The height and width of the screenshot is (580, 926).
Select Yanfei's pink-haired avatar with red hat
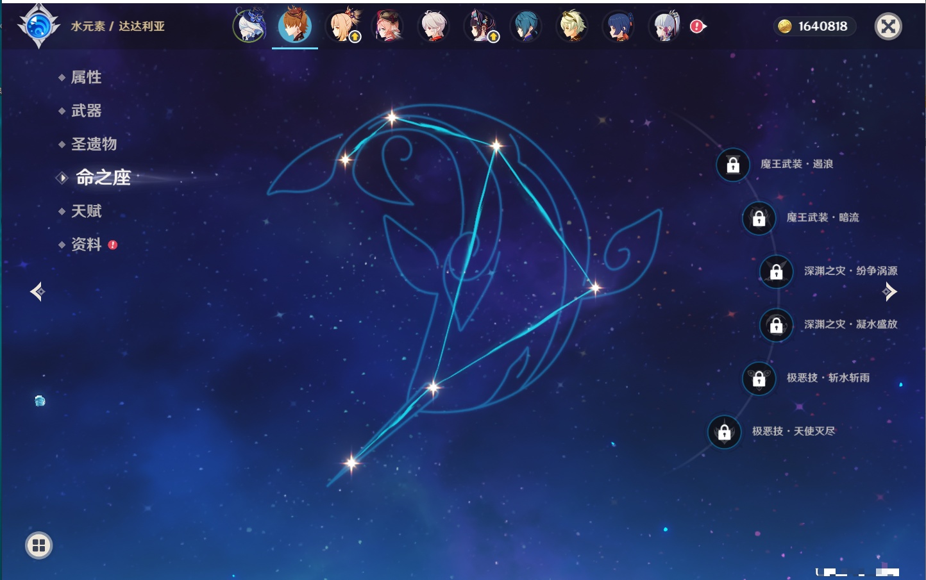388,26
